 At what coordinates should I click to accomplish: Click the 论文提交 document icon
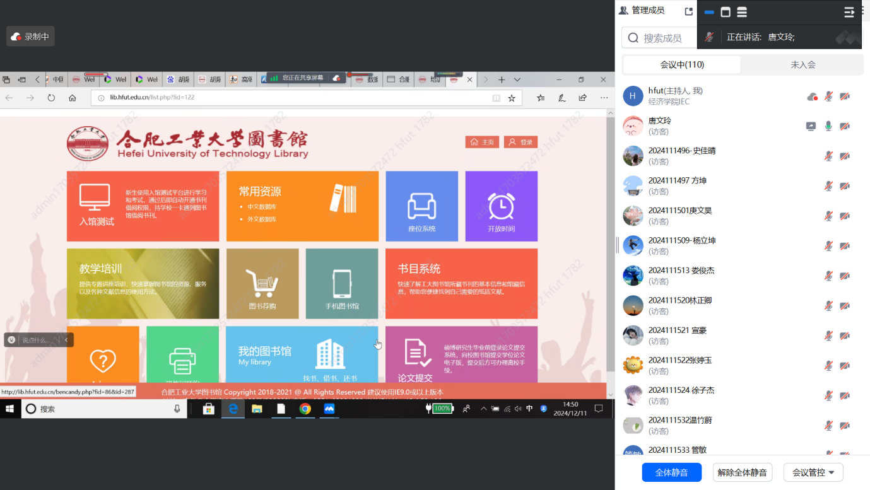point(418,353)
